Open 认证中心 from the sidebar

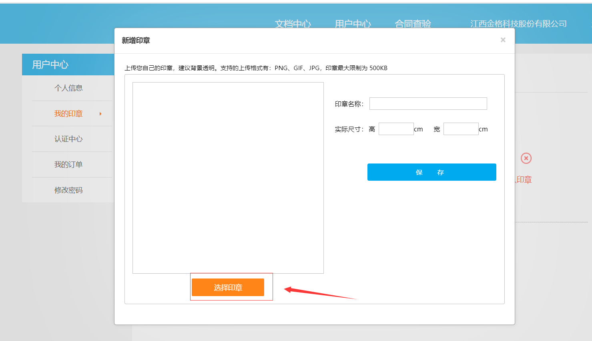click(x=68, y=139)
